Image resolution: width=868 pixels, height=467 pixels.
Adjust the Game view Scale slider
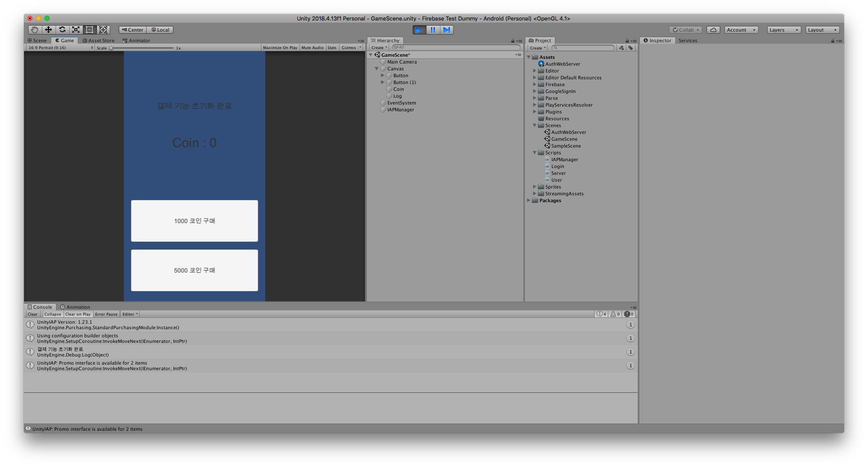111,48
